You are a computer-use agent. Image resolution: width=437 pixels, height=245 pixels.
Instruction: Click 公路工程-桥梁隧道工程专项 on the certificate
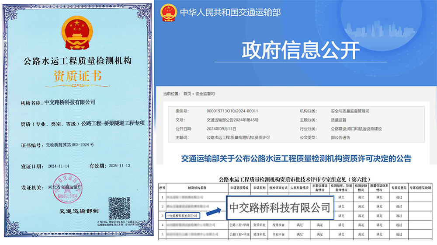click(x=113, y=123)
